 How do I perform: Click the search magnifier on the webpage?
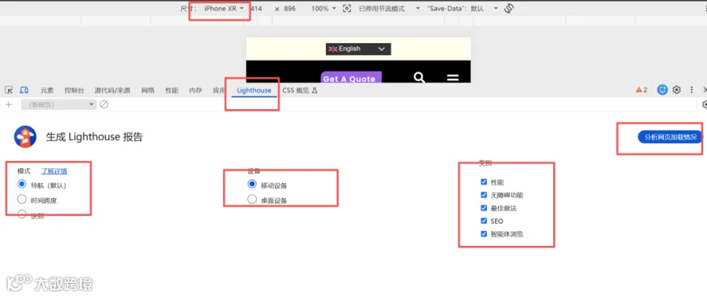coord(419,78)
